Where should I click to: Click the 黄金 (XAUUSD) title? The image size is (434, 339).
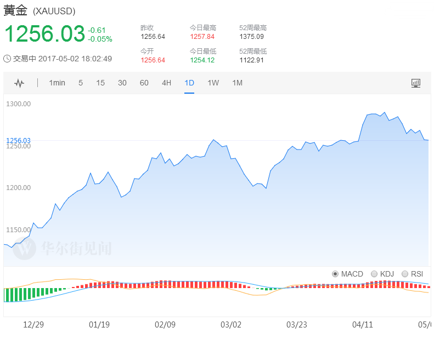[x=40, y=10]
